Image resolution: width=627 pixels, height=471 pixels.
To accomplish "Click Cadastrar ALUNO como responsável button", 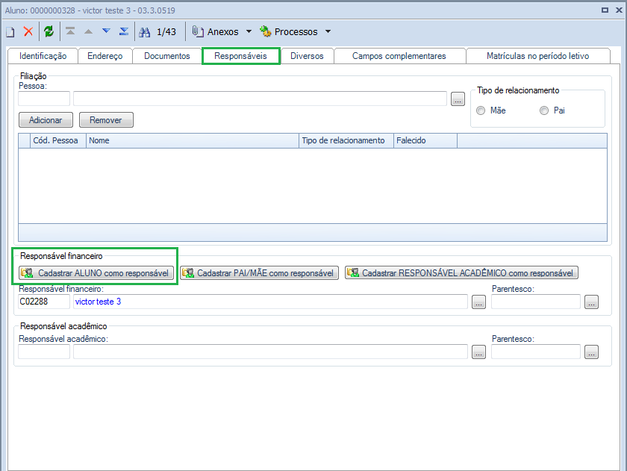I will pyautogui.click(x=96, y=273).
